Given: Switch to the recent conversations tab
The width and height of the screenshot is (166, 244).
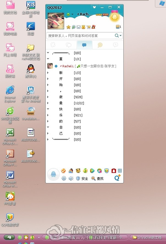Looking at the screenshot, I should pyautogui.click(x=115, y=45).
